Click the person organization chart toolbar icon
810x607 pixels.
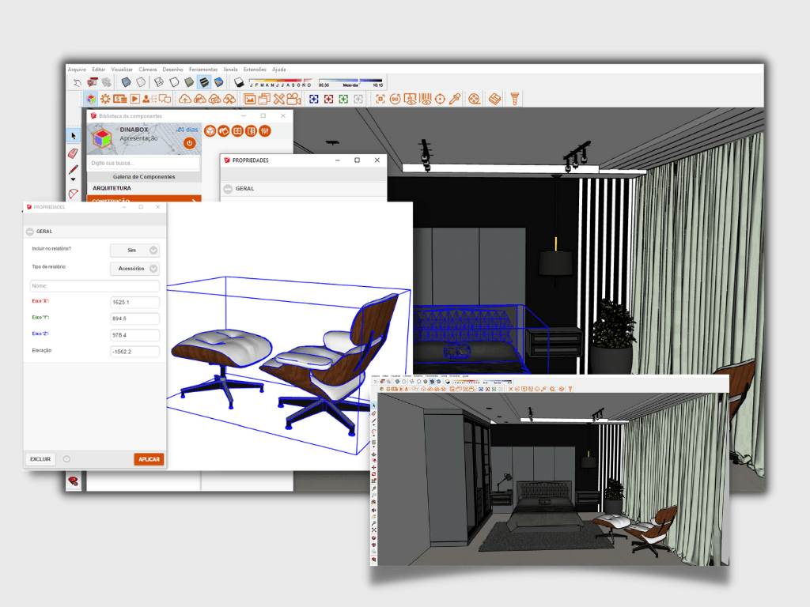150,99
